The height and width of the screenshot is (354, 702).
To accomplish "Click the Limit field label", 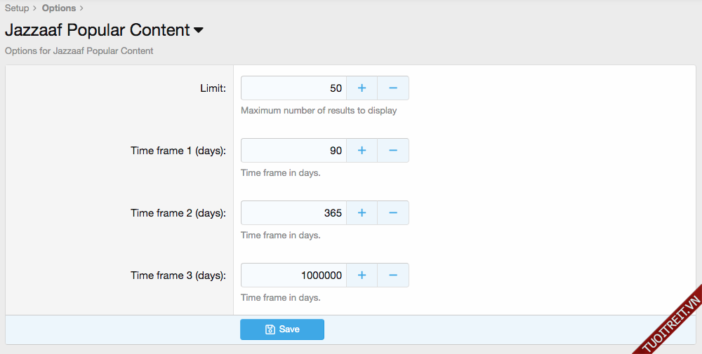I will 213,88.
